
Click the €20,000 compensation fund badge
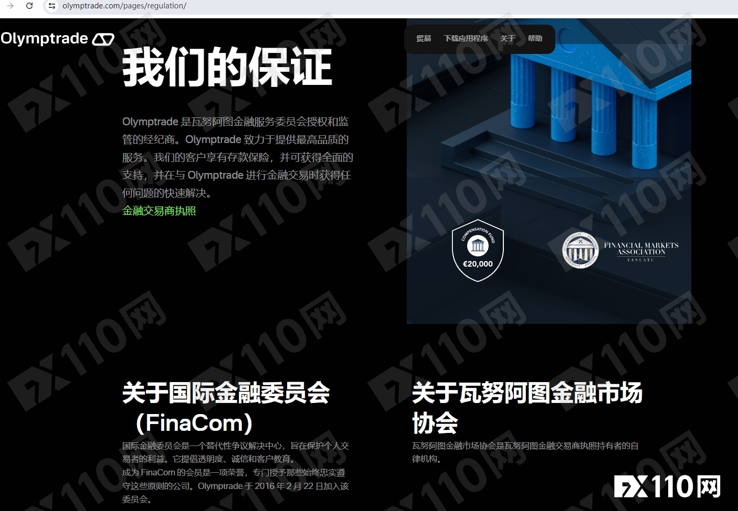click(x=478, y=251)
